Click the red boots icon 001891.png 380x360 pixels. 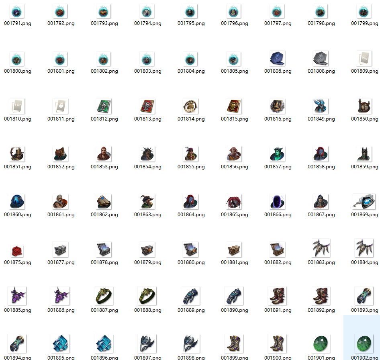(x=277, y=297)
